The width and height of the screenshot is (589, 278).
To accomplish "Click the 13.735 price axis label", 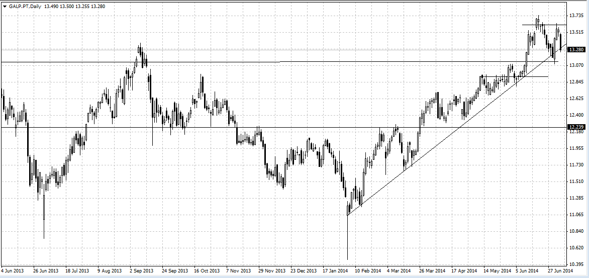I will [576, 16].
